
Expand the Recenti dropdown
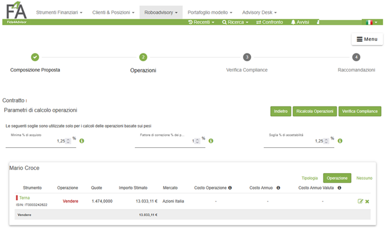(201, 22)
